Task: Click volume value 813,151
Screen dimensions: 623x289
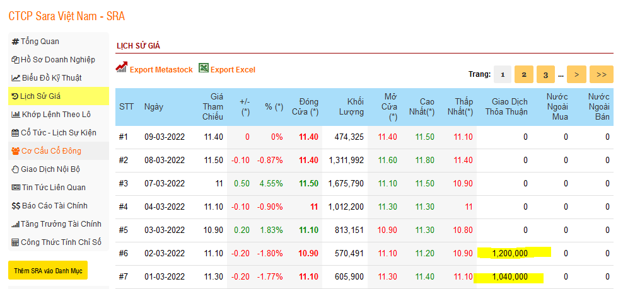Action: click(349, 230)
